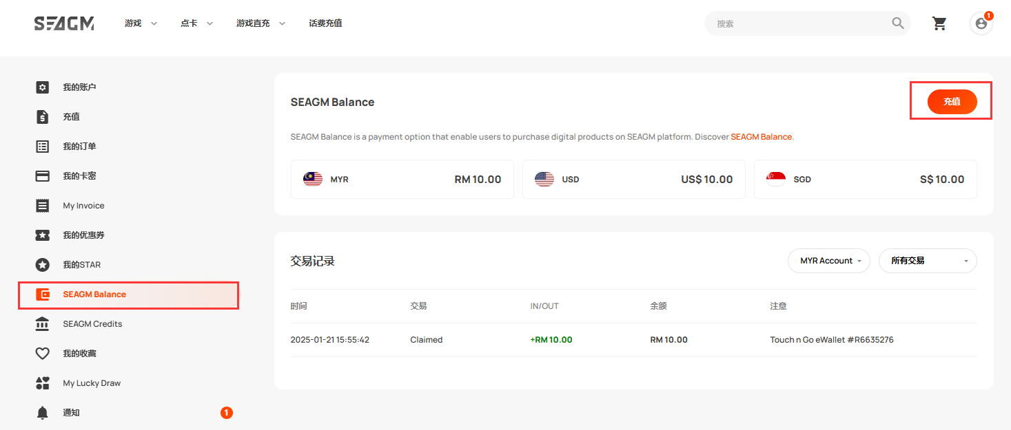
Task: Click the Malaysia flag icon
Action: point(313,180)
